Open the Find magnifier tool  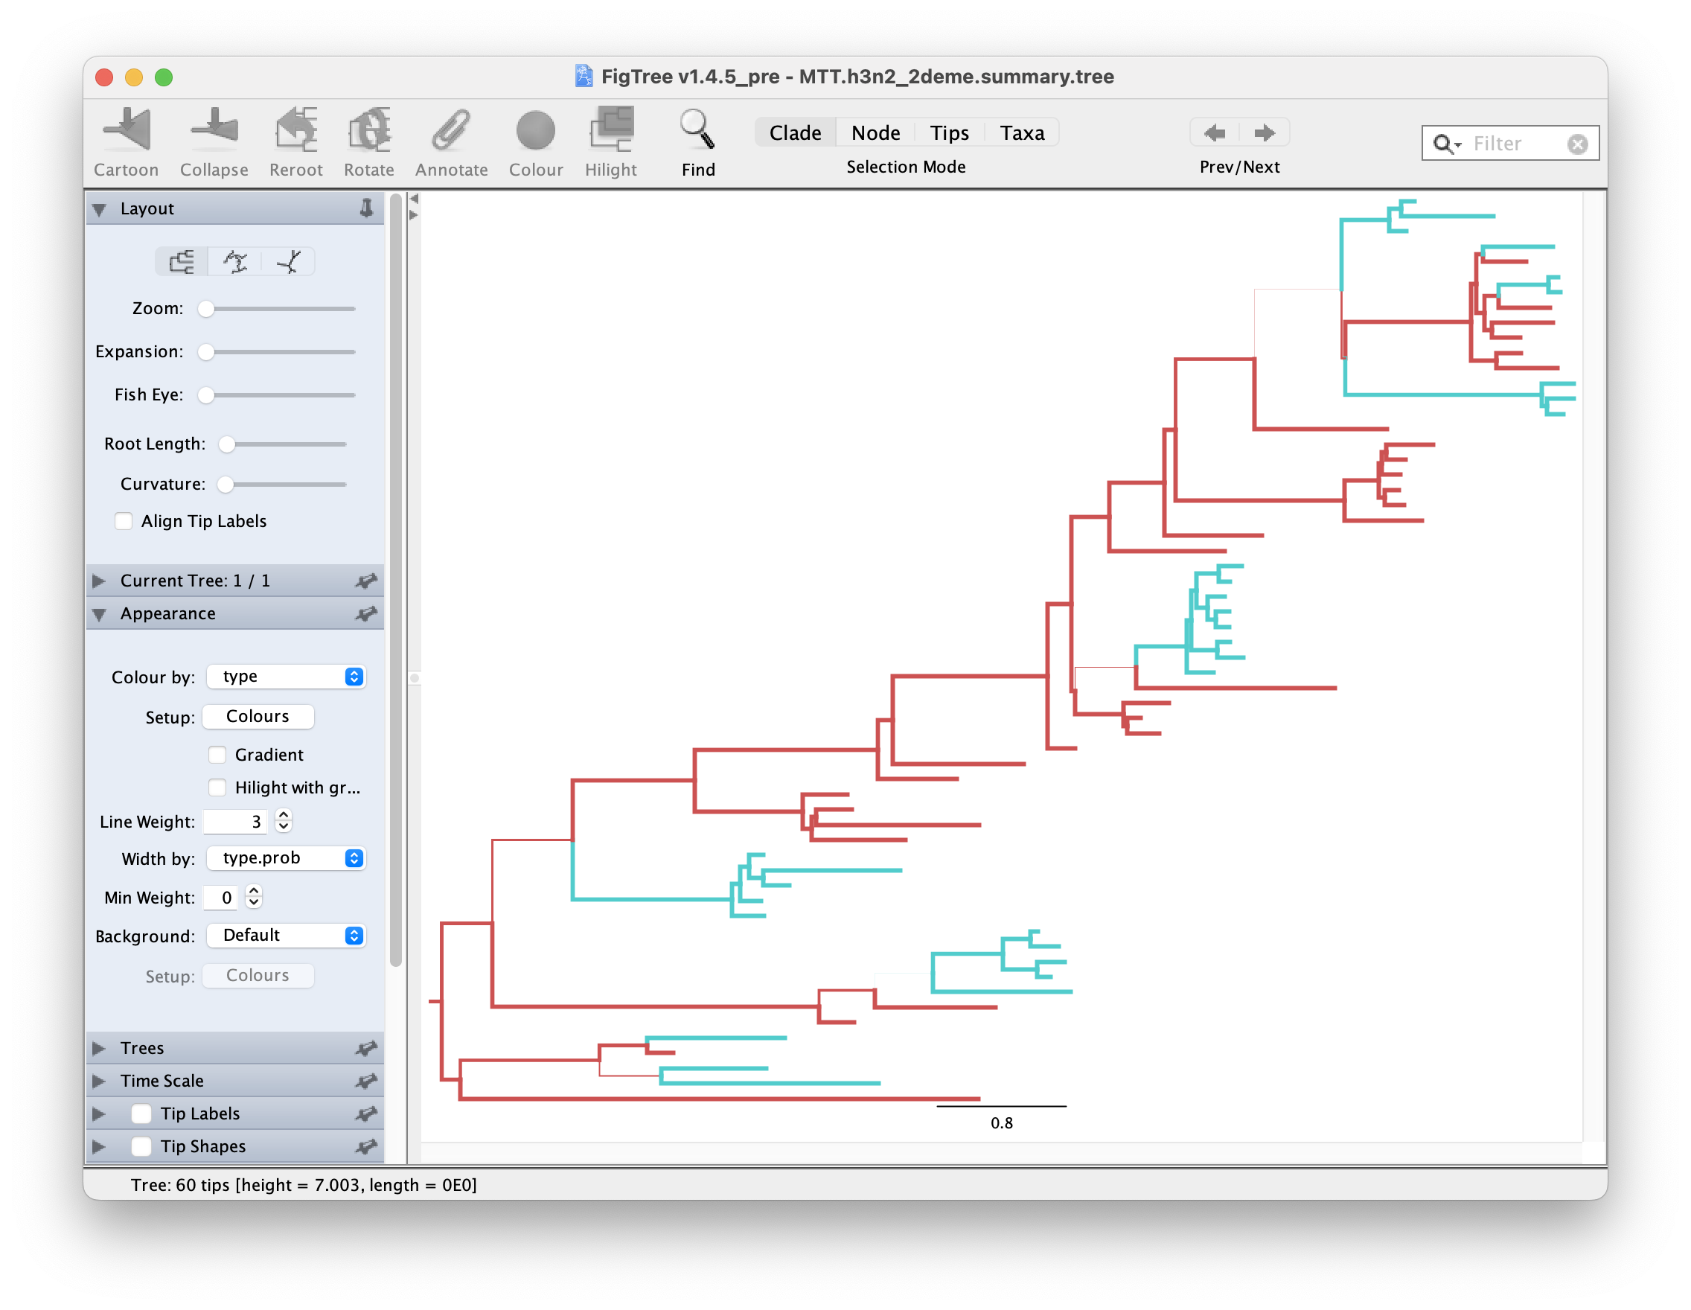tap(697, 130)
